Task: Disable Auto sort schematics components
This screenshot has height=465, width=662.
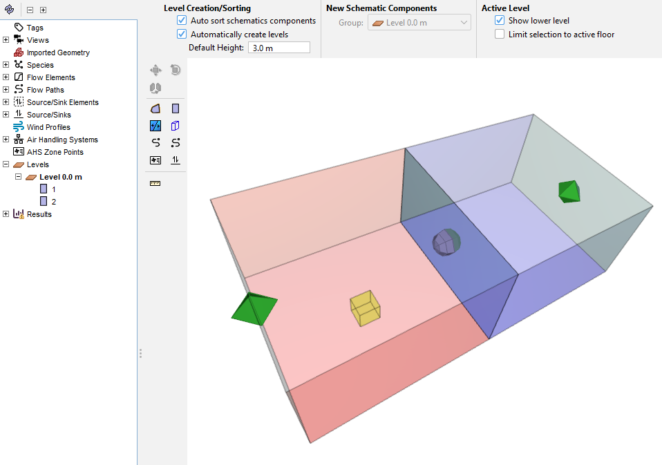Action: 182,21
